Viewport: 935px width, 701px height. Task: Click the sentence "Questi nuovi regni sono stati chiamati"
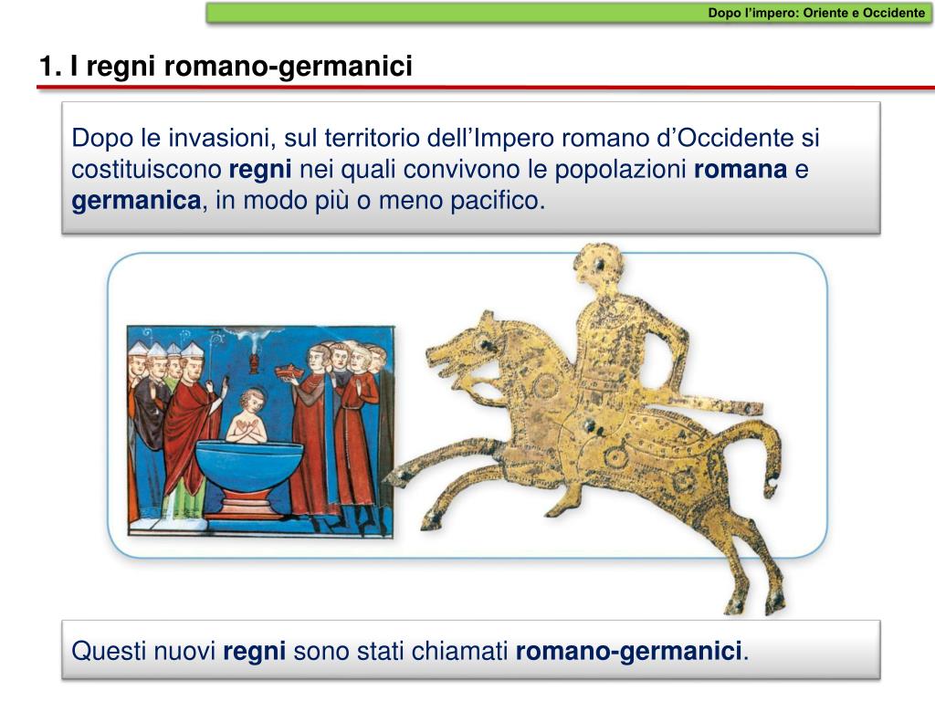click(x=410, y=650)
